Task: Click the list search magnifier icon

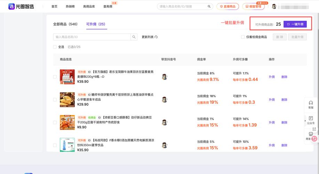Action: click(134, 37)
